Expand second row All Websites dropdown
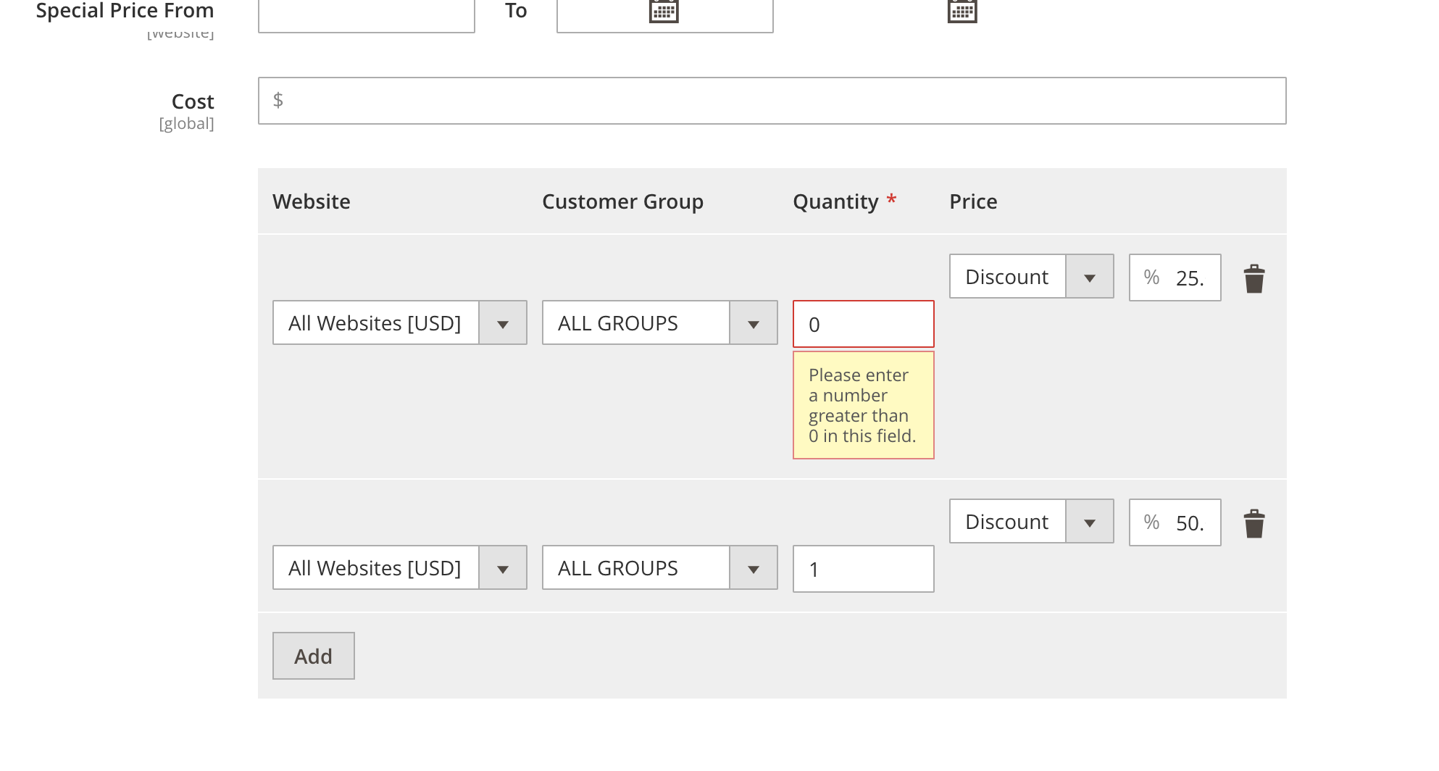The image size is (1439, 771). click(x=400, y=567)
